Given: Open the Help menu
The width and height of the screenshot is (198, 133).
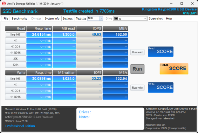Looking at the screenshot, I should (x=169, y=19).
